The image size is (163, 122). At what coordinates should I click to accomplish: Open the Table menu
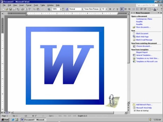coord(43,5)
